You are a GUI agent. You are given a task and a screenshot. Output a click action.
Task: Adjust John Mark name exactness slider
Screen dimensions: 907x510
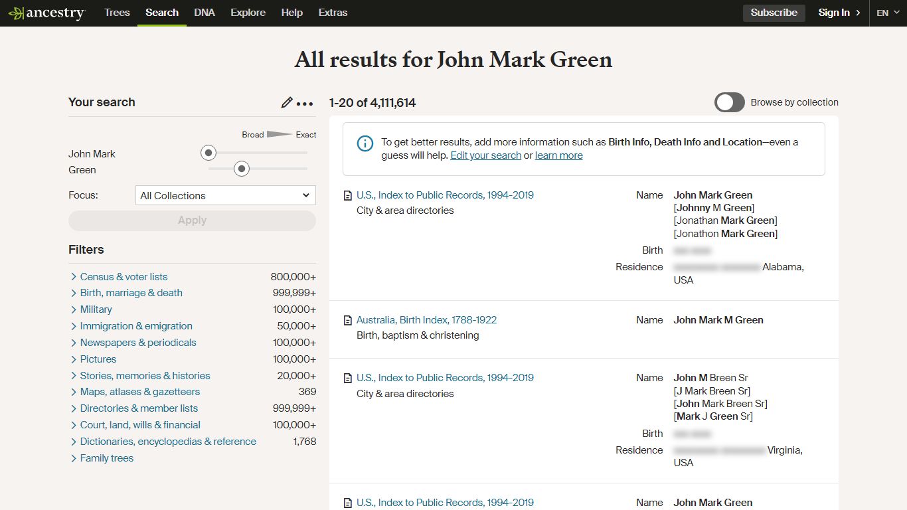tap(208, 153)
